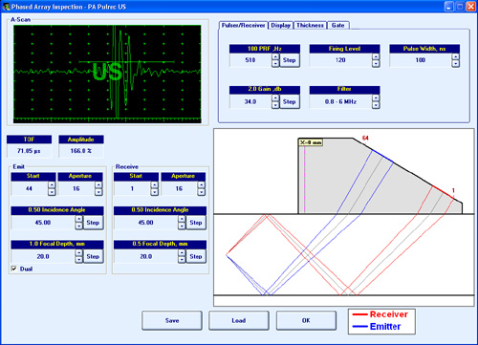Click the Receive Start field 1
The width and height of the screenshot is (478, 345).
point(132,188)
